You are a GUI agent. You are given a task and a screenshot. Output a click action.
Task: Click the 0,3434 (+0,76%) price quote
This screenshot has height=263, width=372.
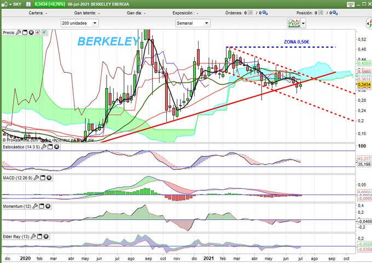click(50, 4)
